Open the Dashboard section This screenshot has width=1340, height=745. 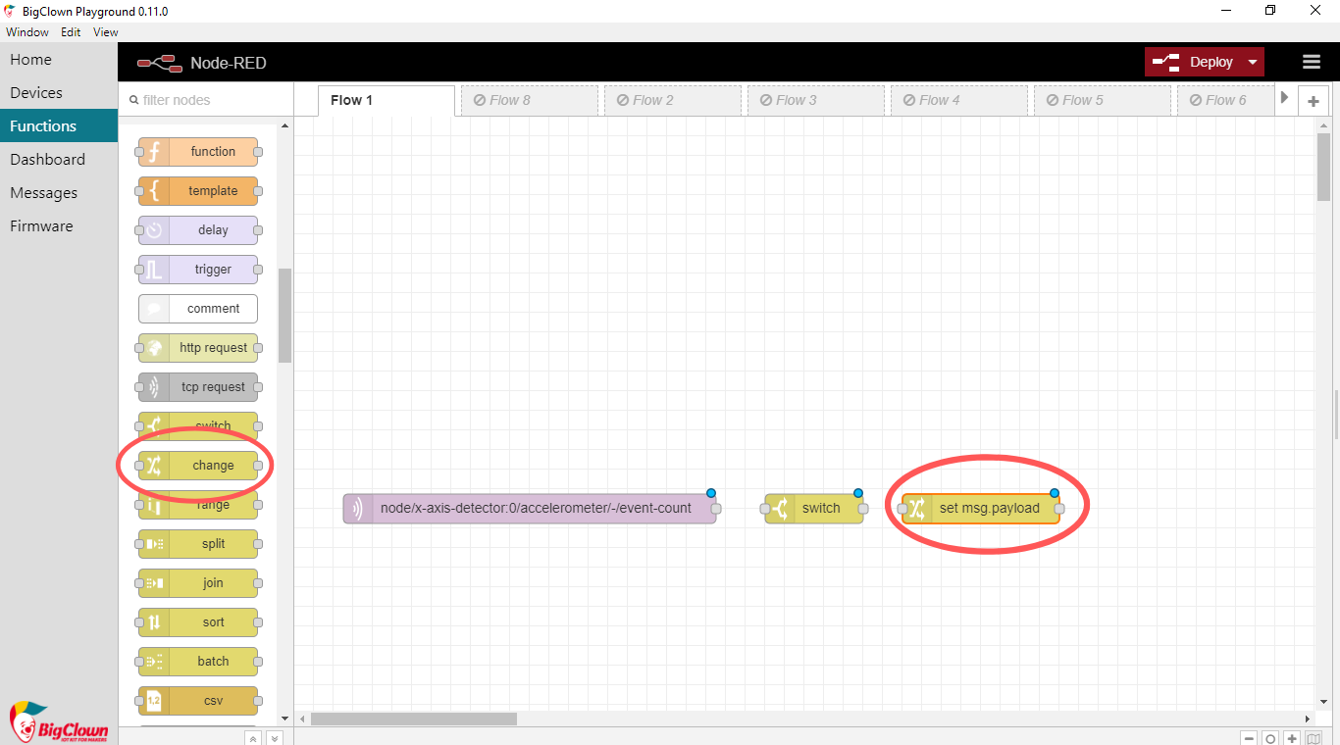[59, 160]
